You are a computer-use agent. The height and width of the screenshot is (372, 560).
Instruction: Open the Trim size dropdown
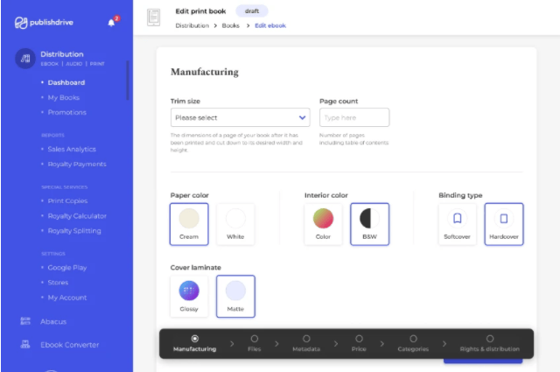click(240, 117)
